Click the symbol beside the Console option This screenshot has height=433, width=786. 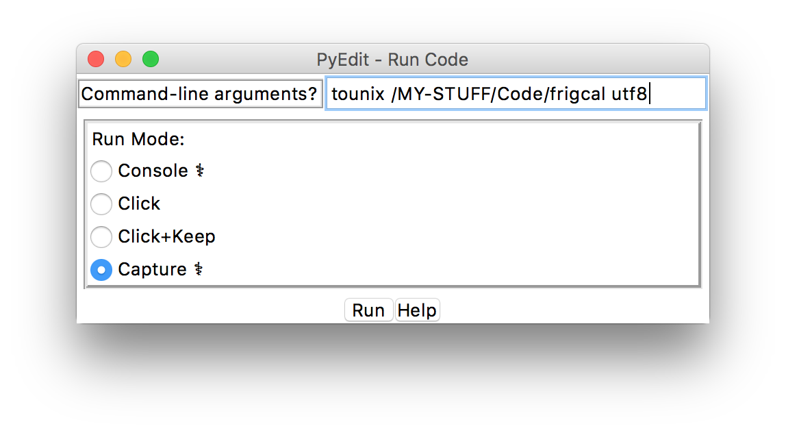coord(199,171)
